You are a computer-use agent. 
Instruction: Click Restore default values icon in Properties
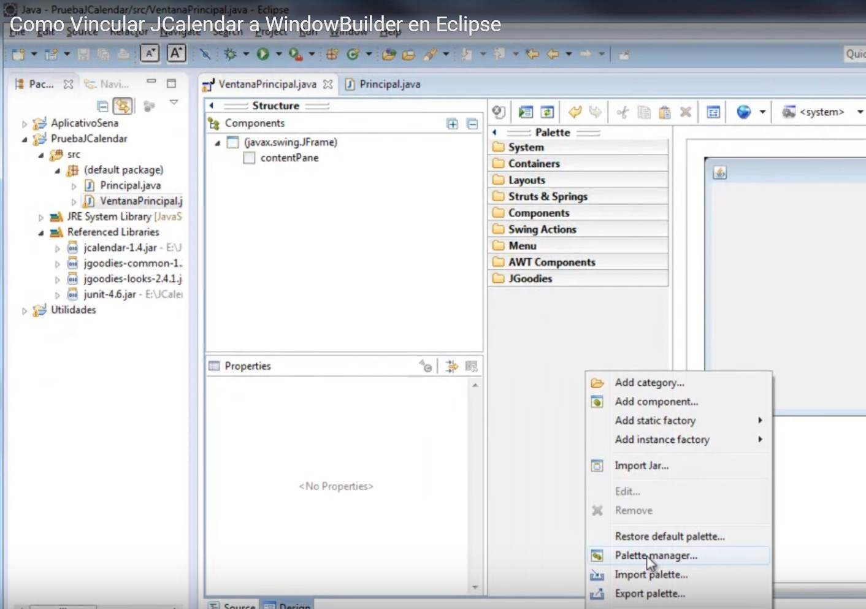[471, 366]
